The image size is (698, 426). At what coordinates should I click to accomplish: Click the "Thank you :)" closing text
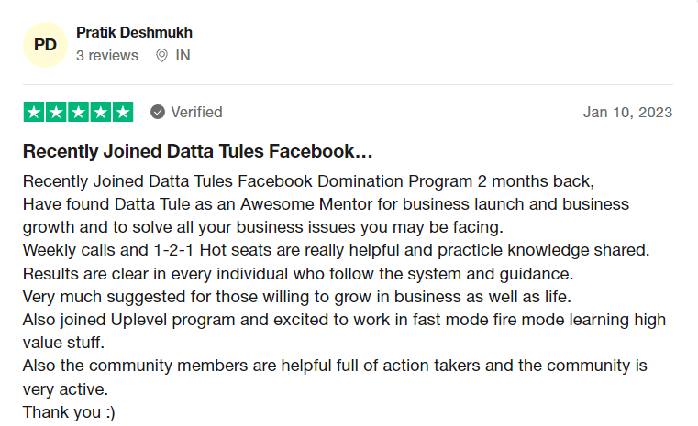coord(69,412)
